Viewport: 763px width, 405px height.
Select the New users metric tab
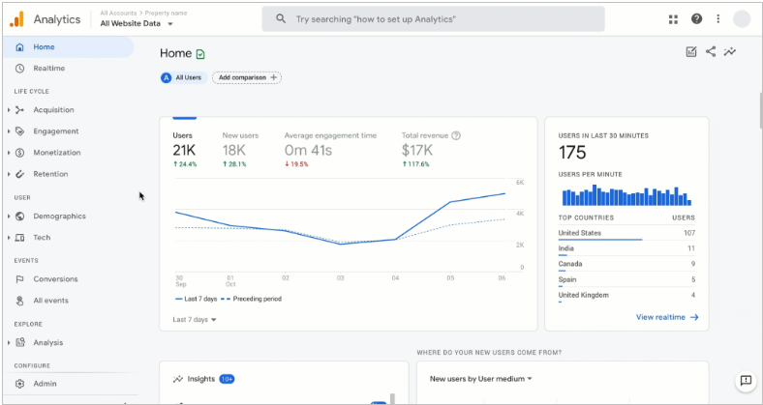(x=240, y=150)
